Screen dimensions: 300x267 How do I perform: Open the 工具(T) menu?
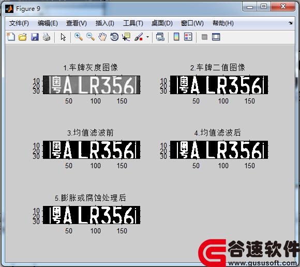pos(133,23)
